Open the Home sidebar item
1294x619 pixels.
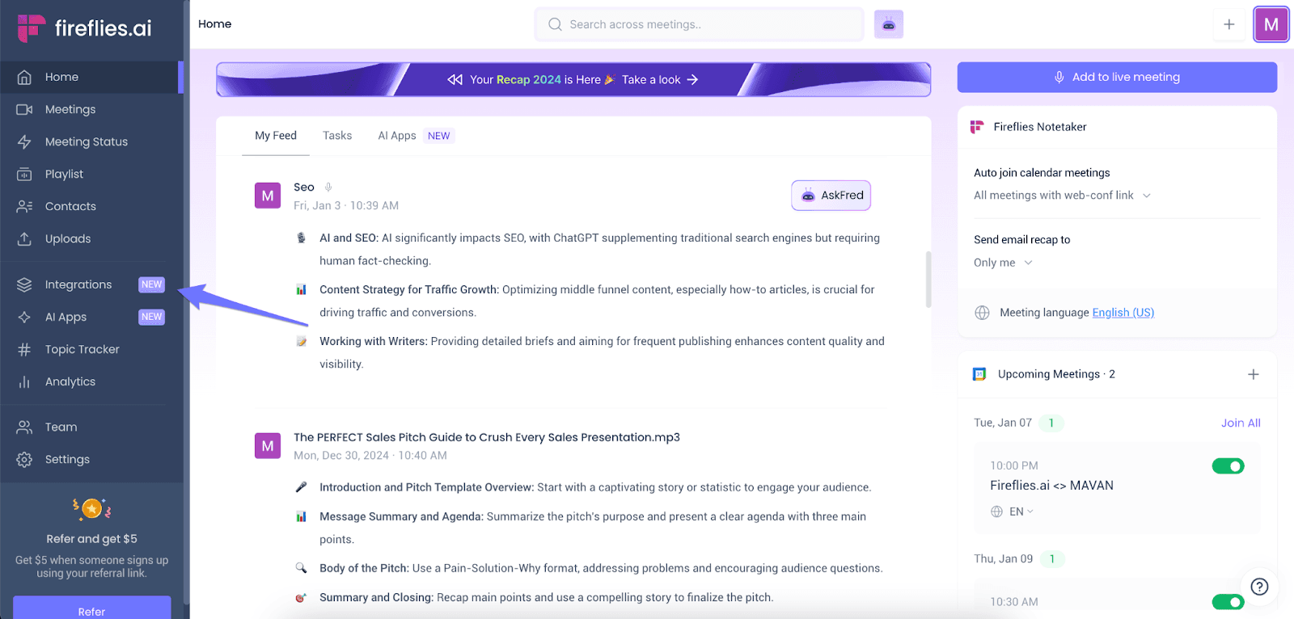pyautogui.click(x=91, y=77)
